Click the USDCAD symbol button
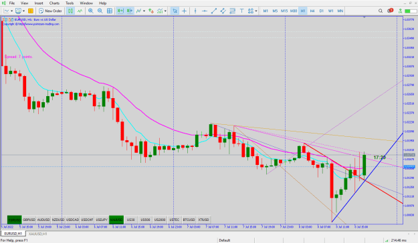 (x=72, y=220)
